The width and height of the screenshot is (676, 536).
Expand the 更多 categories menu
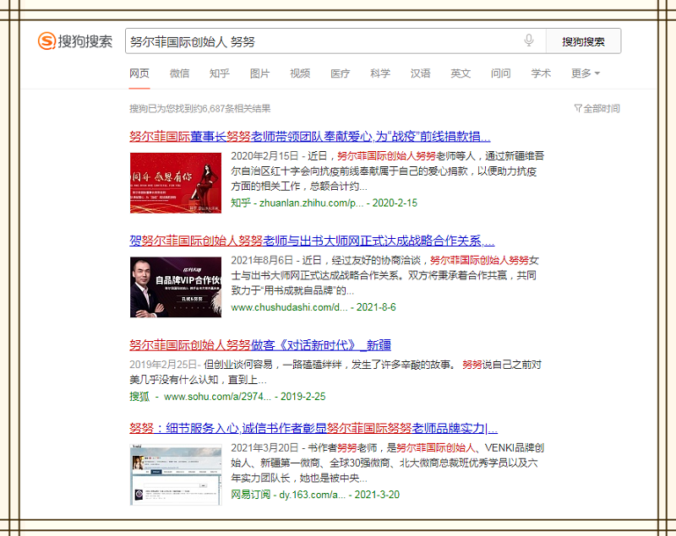[585, 73]
